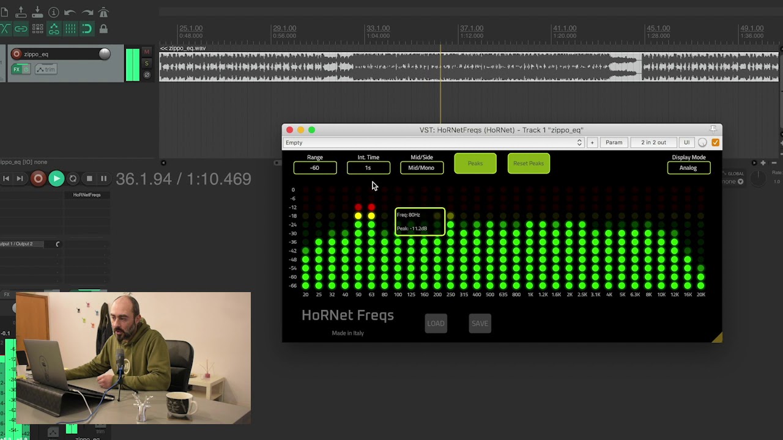This screenshot has width=783, height=440.
Task: Click the zippo_eq track name
Action: tap(36, 54)
